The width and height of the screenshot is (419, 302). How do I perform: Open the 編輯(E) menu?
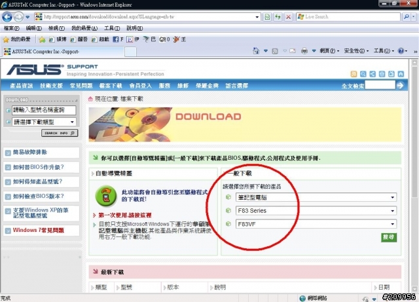tap(33, 28)
